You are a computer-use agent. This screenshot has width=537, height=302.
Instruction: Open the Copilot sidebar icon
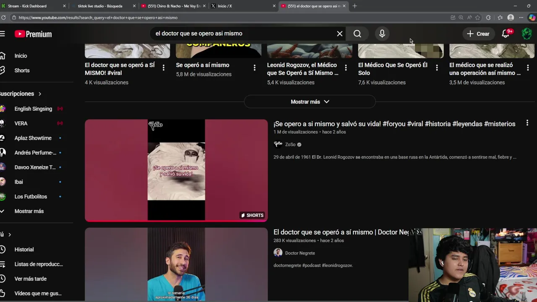click(x=532, y=18)
